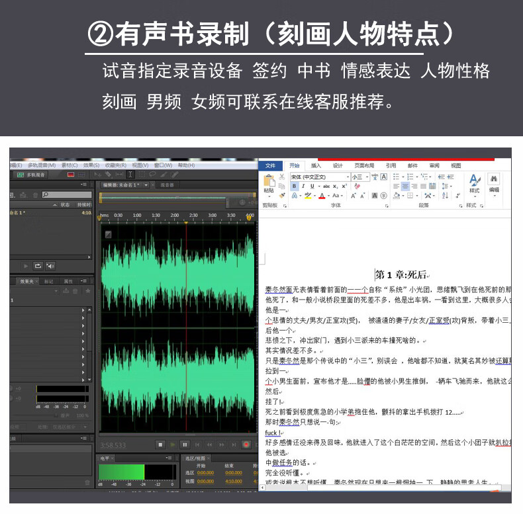Click the Clear Formatting eraser icon in Word
This screenshot has width=523, height=514.
[x=357, y=186]
